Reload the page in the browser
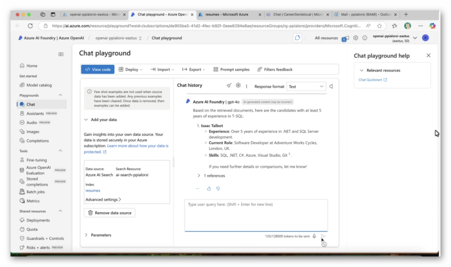 (30, 26)
